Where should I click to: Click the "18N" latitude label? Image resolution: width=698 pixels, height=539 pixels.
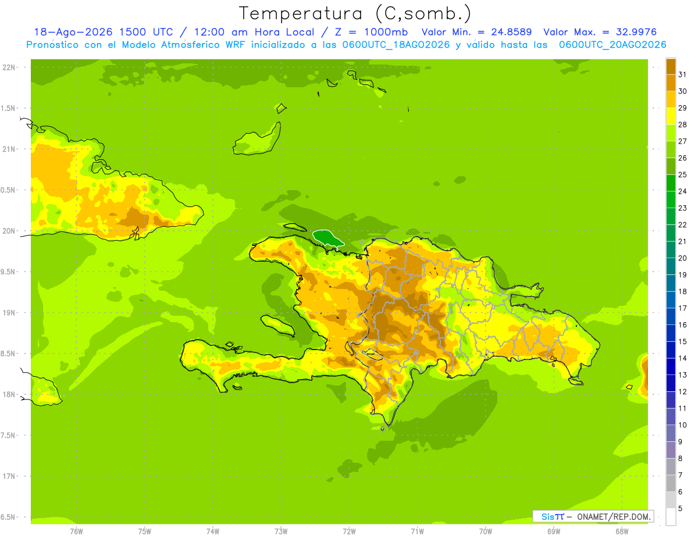[x=10, y=394]
